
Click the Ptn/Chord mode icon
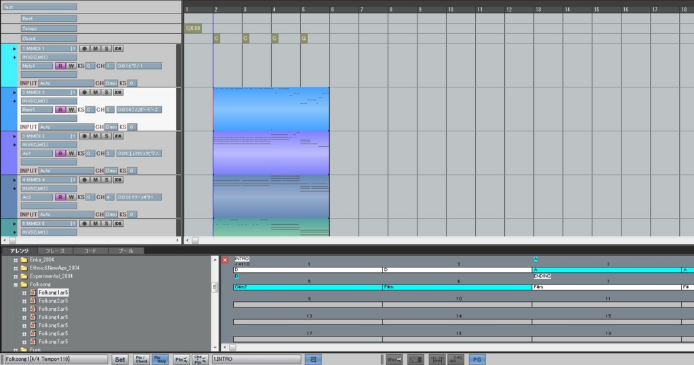point(141,359)
